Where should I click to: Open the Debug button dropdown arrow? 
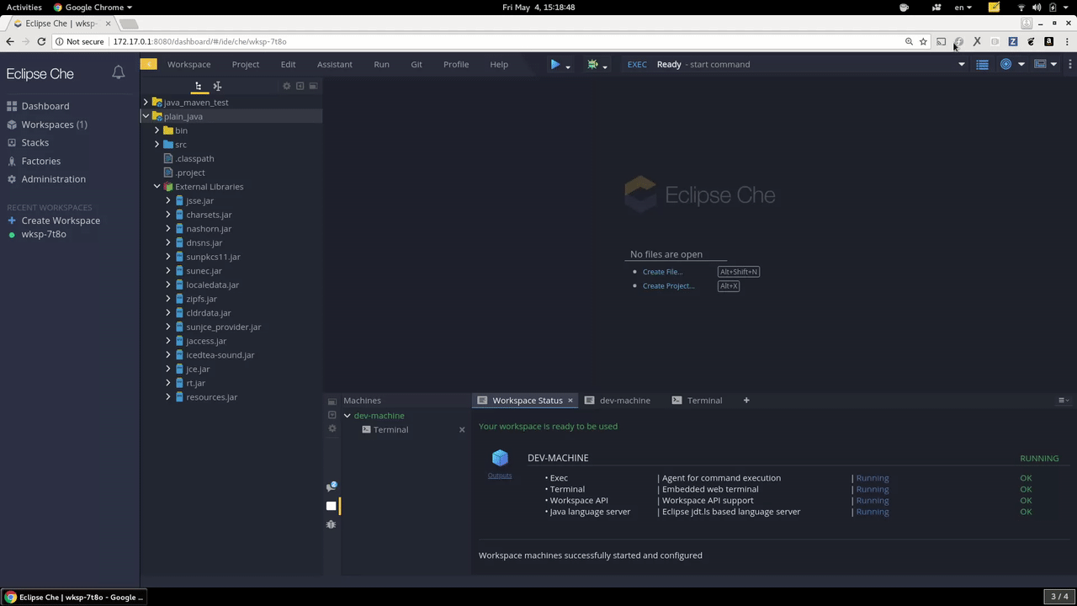click(605, 66)
